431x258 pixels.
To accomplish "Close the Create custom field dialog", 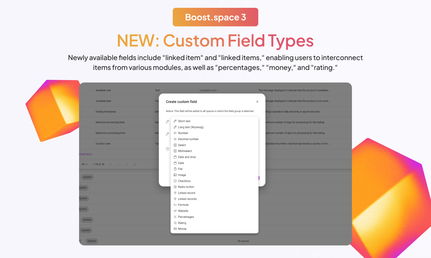I will click(x=257, y=102).
